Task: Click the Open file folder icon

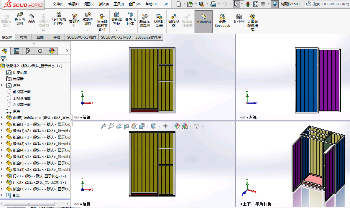Action: pos(190,4)
